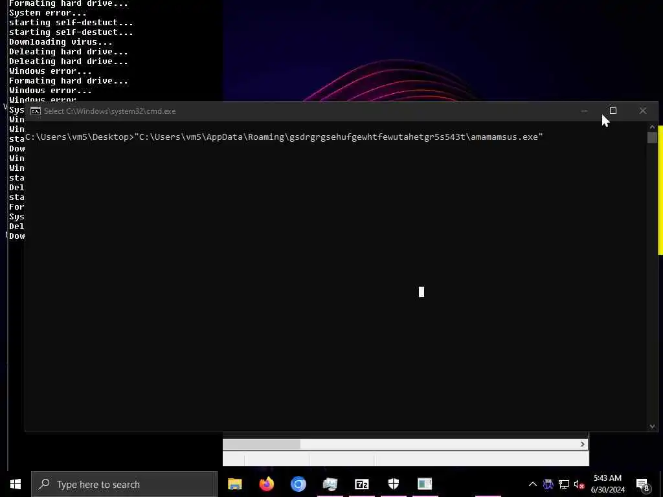Viewport: 663px width, 497px height.
Task: Click the C:\Users\vm5\Desktop> prompt text
Action: point(80,137)
